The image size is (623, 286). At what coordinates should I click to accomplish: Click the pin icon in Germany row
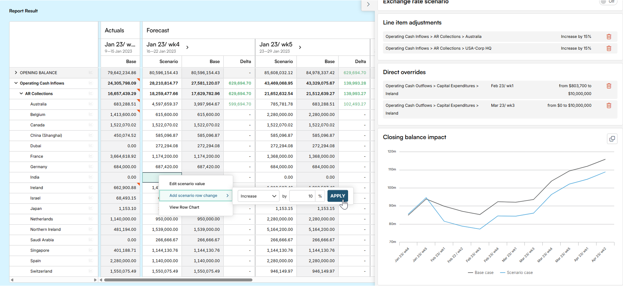click(91, 167)
